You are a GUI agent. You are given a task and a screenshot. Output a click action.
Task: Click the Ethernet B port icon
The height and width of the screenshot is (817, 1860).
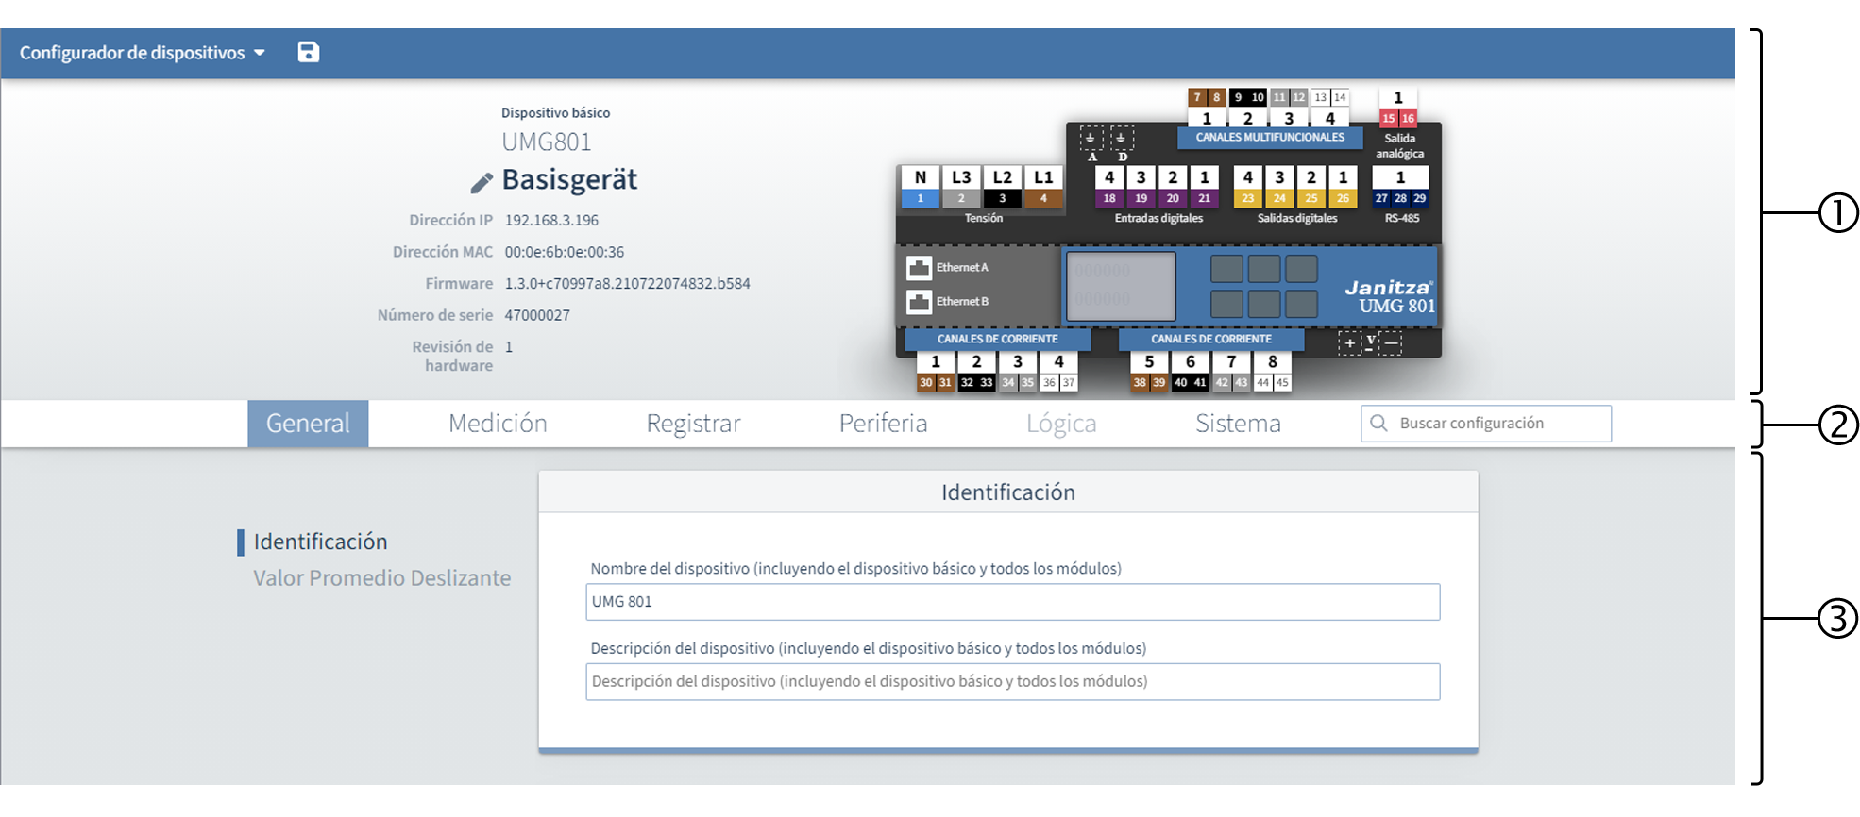click(919, 302)
